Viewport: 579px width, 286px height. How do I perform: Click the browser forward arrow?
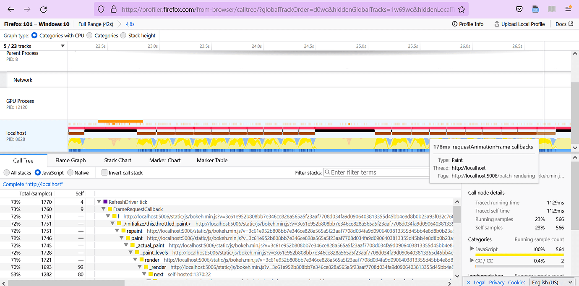pos(27,9)
